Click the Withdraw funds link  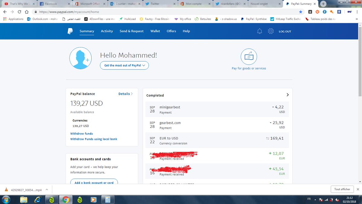click(x=81, y=134)
